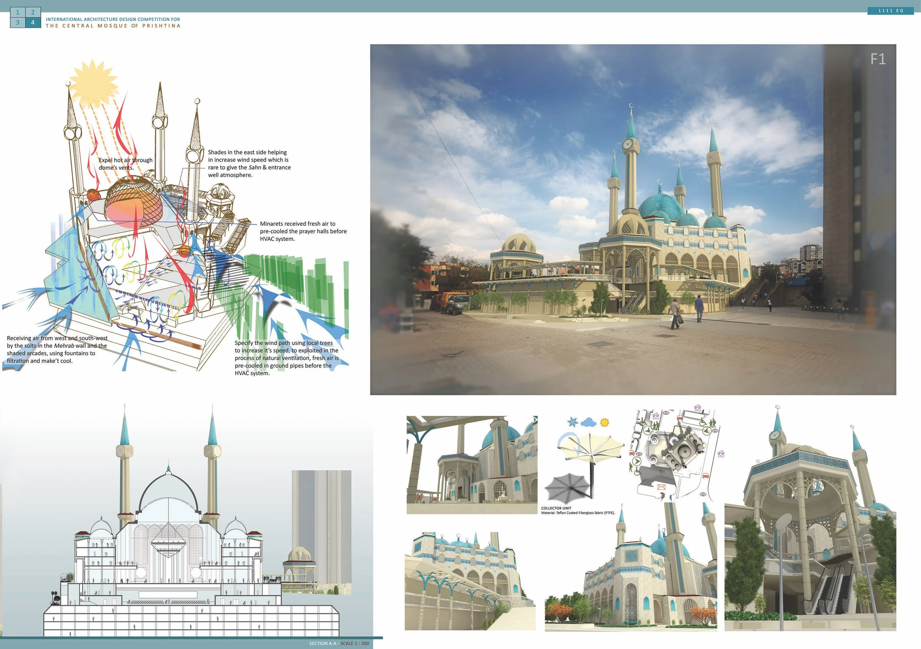Click 'Minarets received fresh air' annotation text

point(303,231)
